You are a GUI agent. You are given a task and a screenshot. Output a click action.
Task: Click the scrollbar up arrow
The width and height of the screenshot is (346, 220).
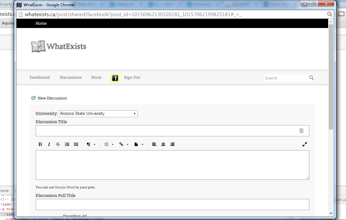tap(331, 22)
